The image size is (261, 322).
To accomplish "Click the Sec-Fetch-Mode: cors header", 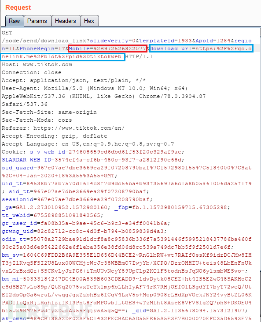I will [37, 120].
